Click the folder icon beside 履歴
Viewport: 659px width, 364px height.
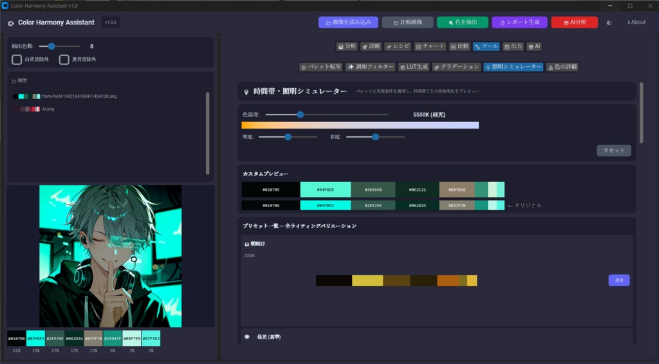coord(14,80)
